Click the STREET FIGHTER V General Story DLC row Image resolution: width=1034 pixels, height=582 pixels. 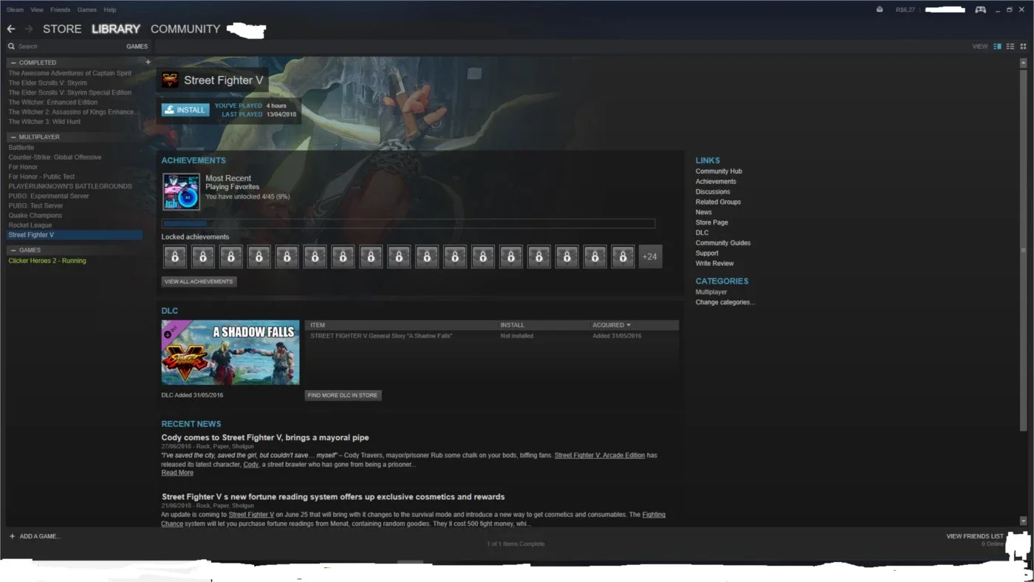point(492,336)
